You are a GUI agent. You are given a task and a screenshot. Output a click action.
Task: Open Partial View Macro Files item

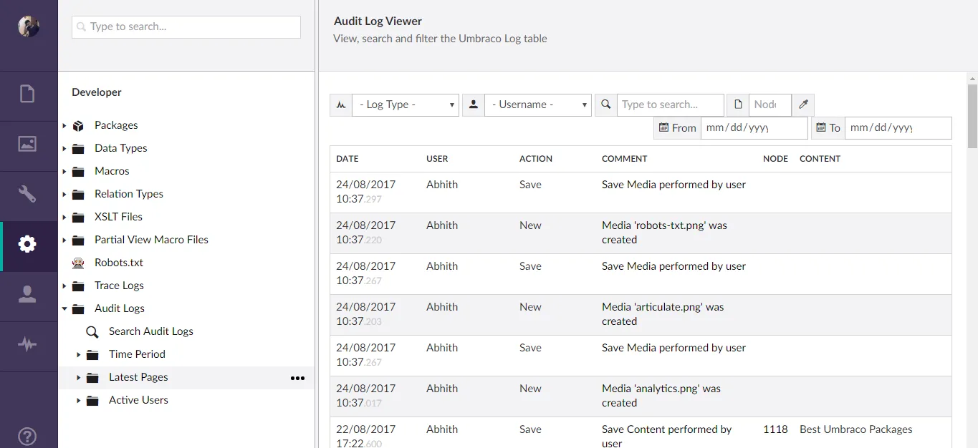coord(151,240)
